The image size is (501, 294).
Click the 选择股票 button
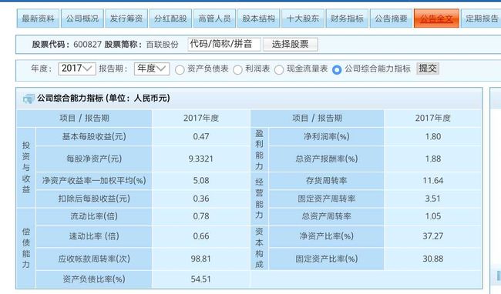tap(290, 45)
